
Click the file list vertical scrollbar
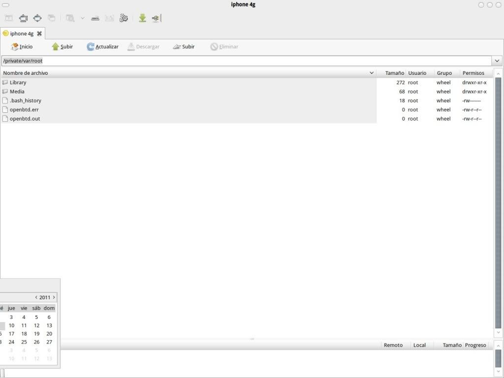tap(498, 203)
